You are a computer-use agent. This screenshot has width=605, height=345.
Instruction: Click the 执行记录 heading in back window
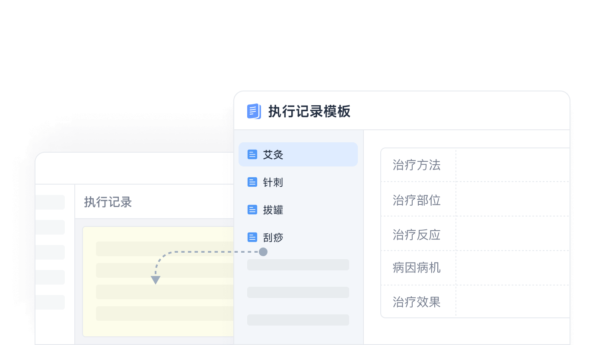[x=108, y=202]
